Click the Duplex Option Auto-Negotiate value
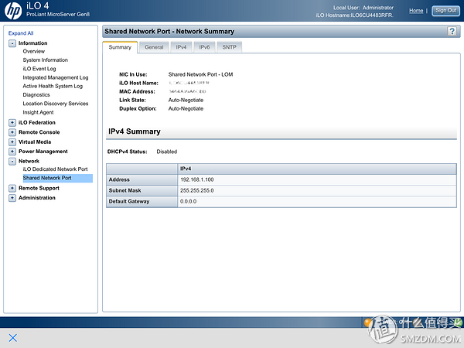Viewport: 464px width, 348px height. click(x=186, y=109)
